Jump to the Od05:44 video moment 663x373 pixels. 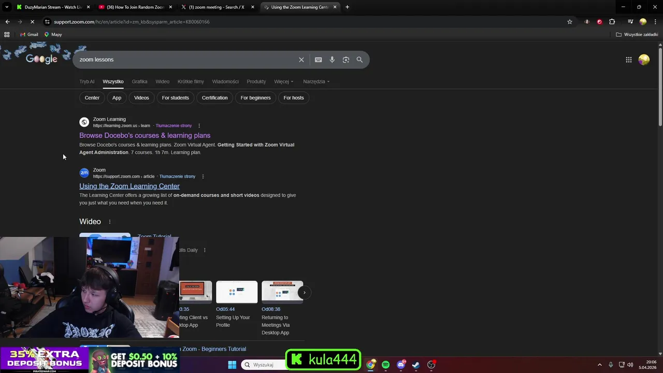[225, 309]
